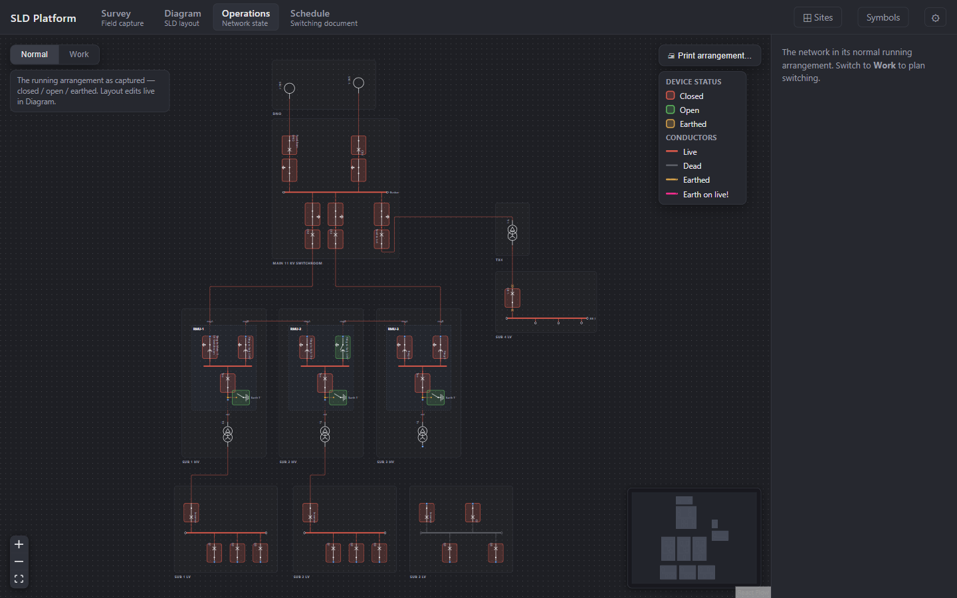Image resolution: width=957 pixels, height=598 pixels.
Task: Zoom out with the minus button
Action: click(19, 561)
